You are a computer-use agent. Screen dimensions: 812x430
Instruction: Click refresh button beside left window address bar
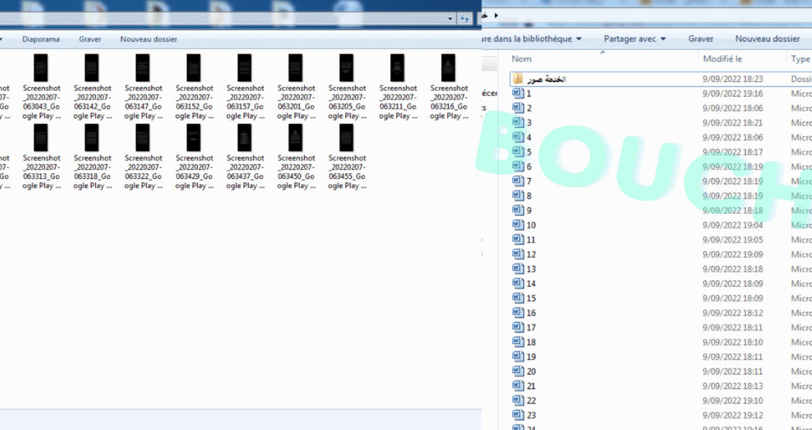465,18
